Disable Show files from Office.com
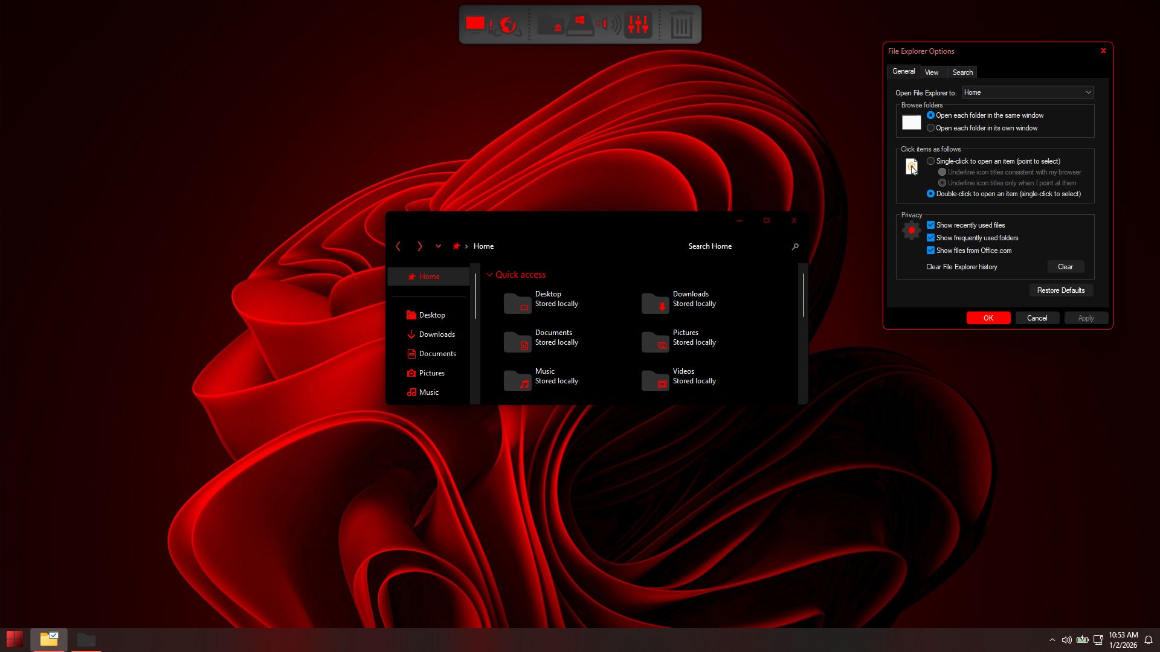Image resolution: width=1160 pixels, height=652 pixels. click(931, 251)
